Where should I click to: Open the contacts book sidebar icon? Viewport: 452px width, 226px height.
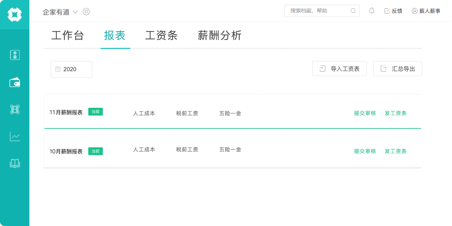click(15, 55)
